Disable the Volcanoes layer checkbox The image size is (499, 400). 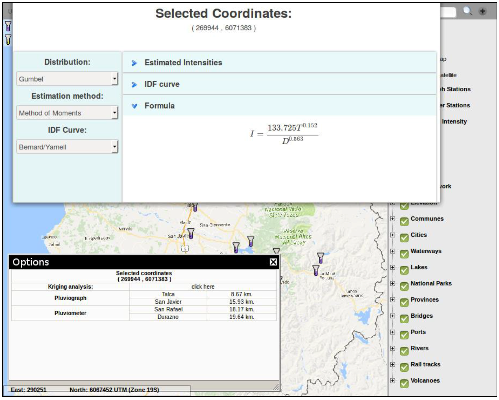tap(404, 383)
